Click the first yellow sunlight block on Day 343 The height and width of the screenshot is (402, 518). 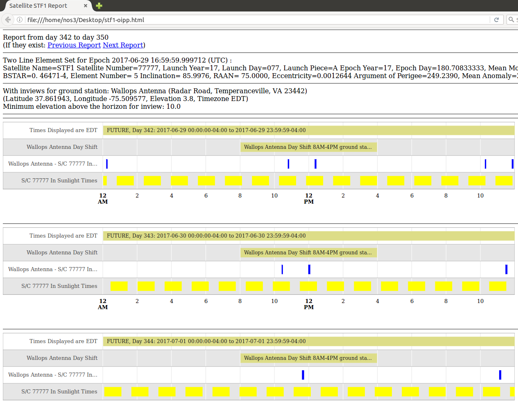(119, 286)
